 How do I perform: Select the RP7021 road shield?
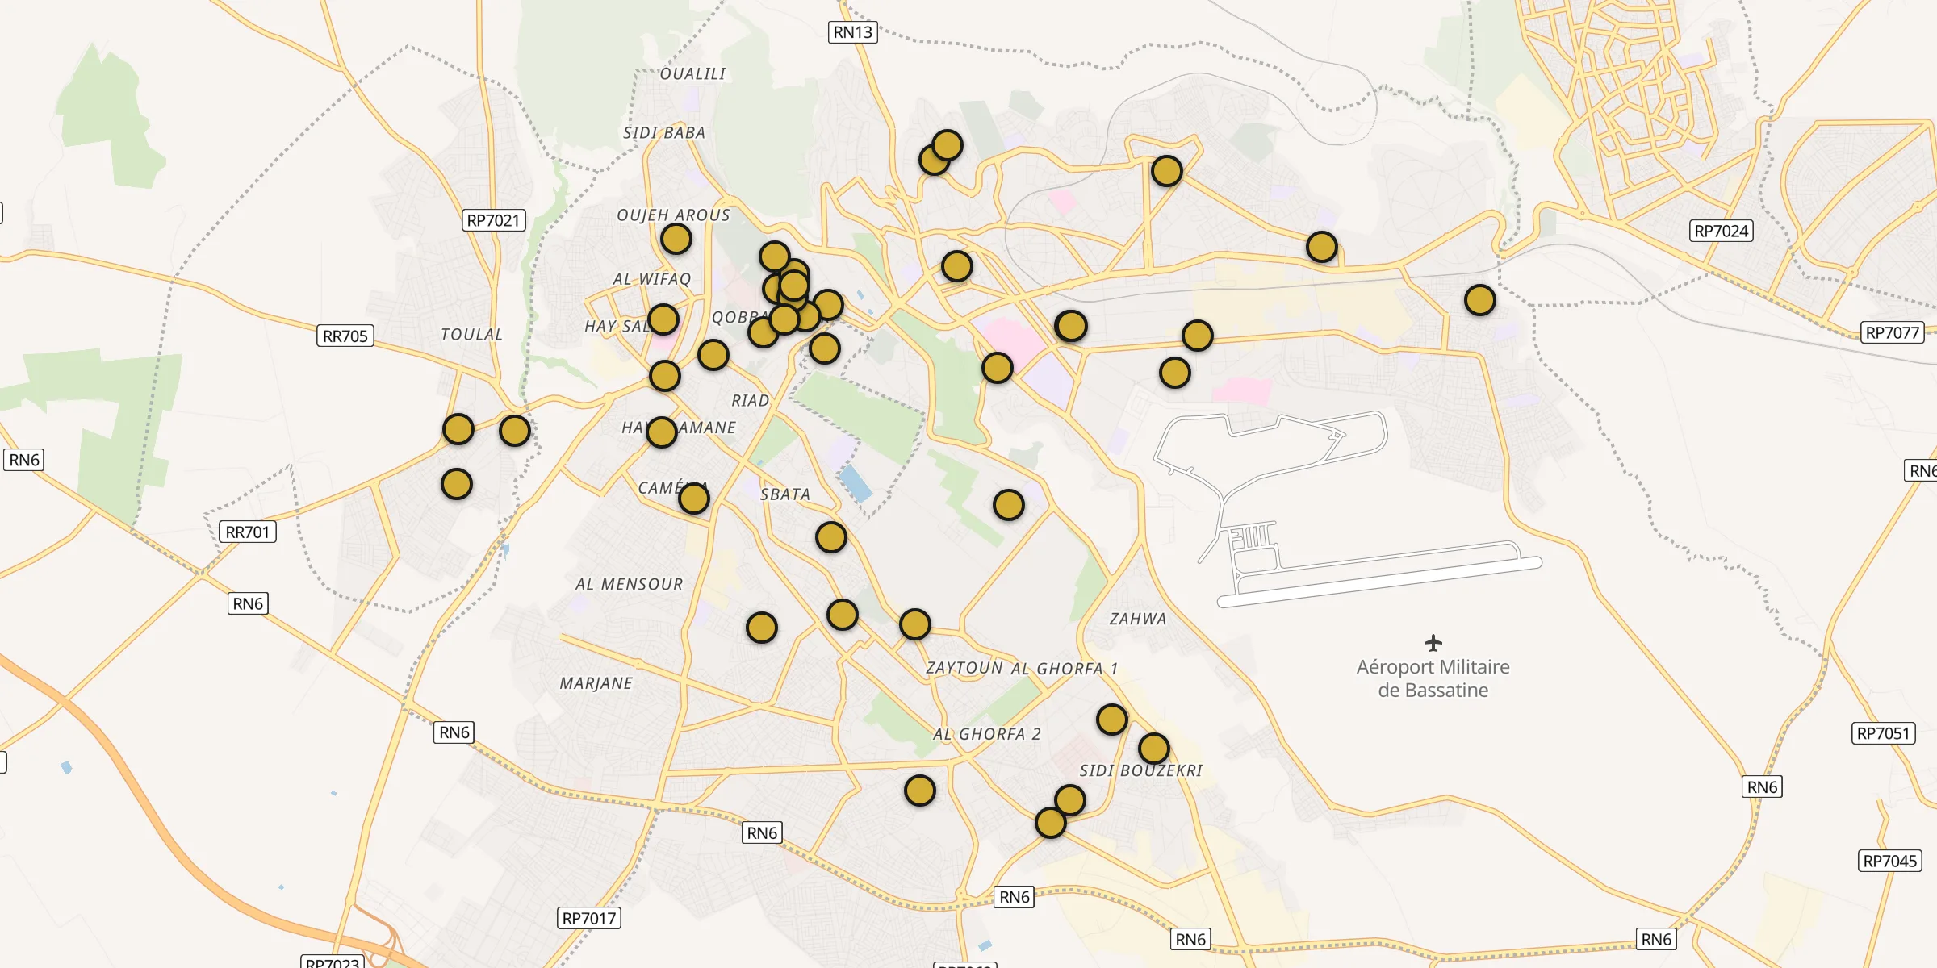pos(493,220)
